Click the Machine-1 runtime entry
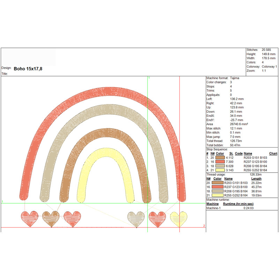 coord(213,208)
